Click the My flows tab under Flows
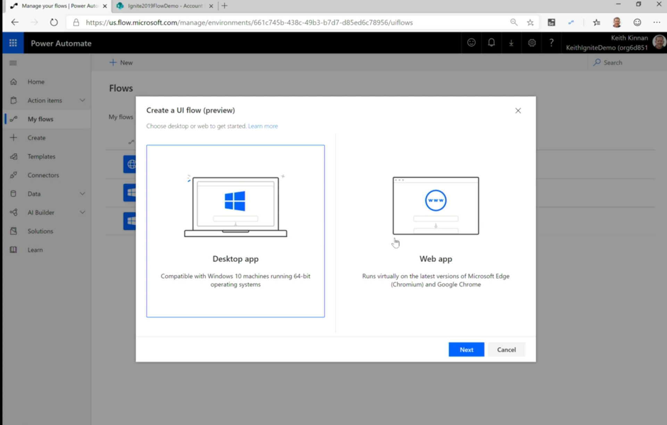667x425 pixels. click(x=121, y=117)
